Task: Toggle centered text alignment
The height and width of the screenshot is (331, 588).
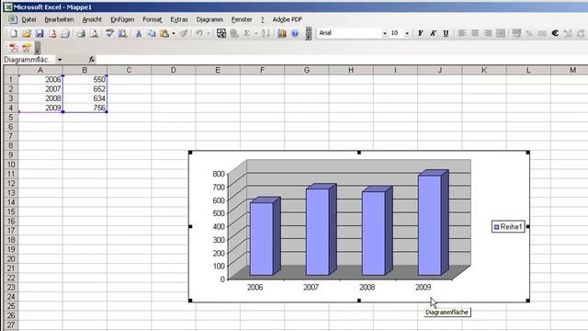Action: (475, 33)
